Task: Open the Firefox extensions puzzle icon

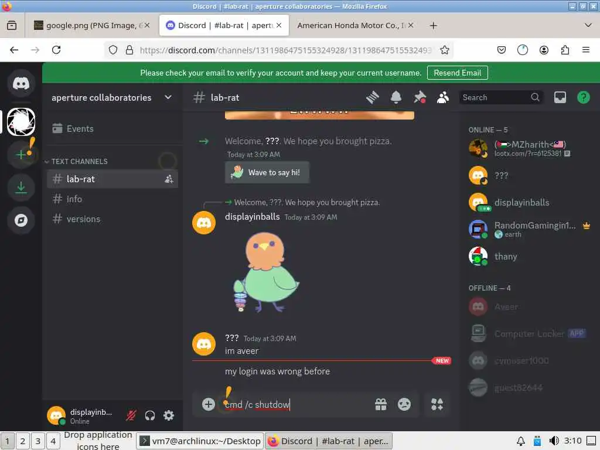Action: click(x=565, y=50)
